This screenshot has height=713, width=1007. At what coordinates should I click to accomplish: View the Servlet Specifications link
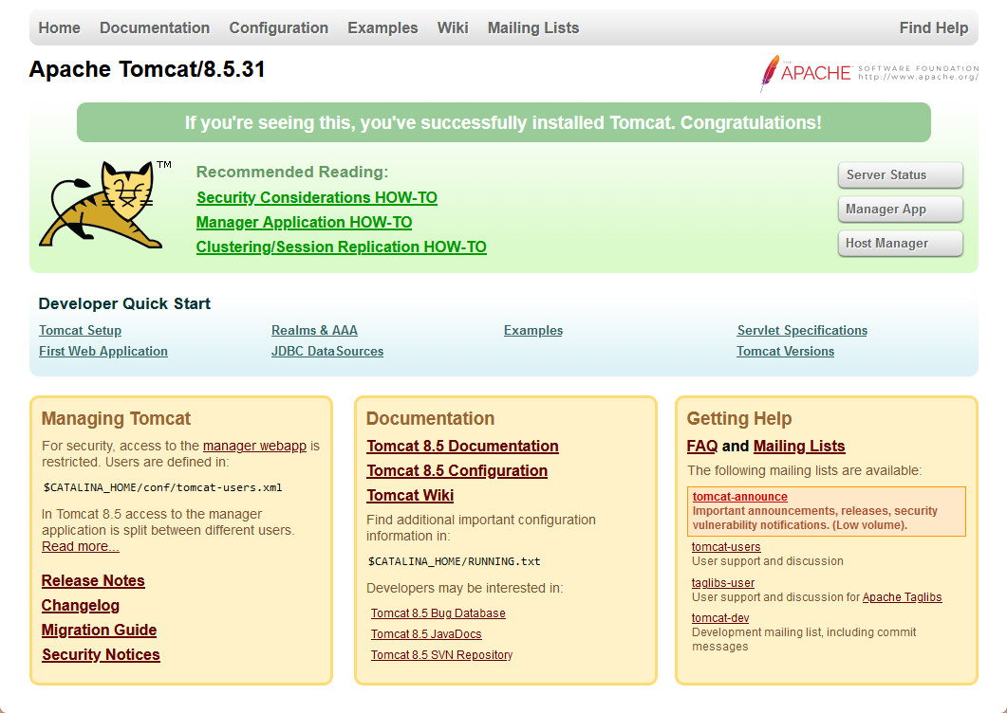[802, 331]
